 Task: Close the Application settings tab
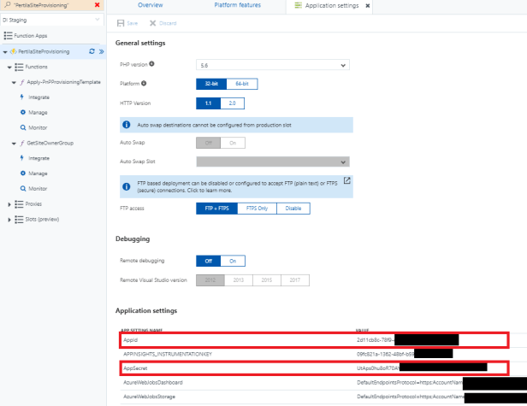[368, 6]
